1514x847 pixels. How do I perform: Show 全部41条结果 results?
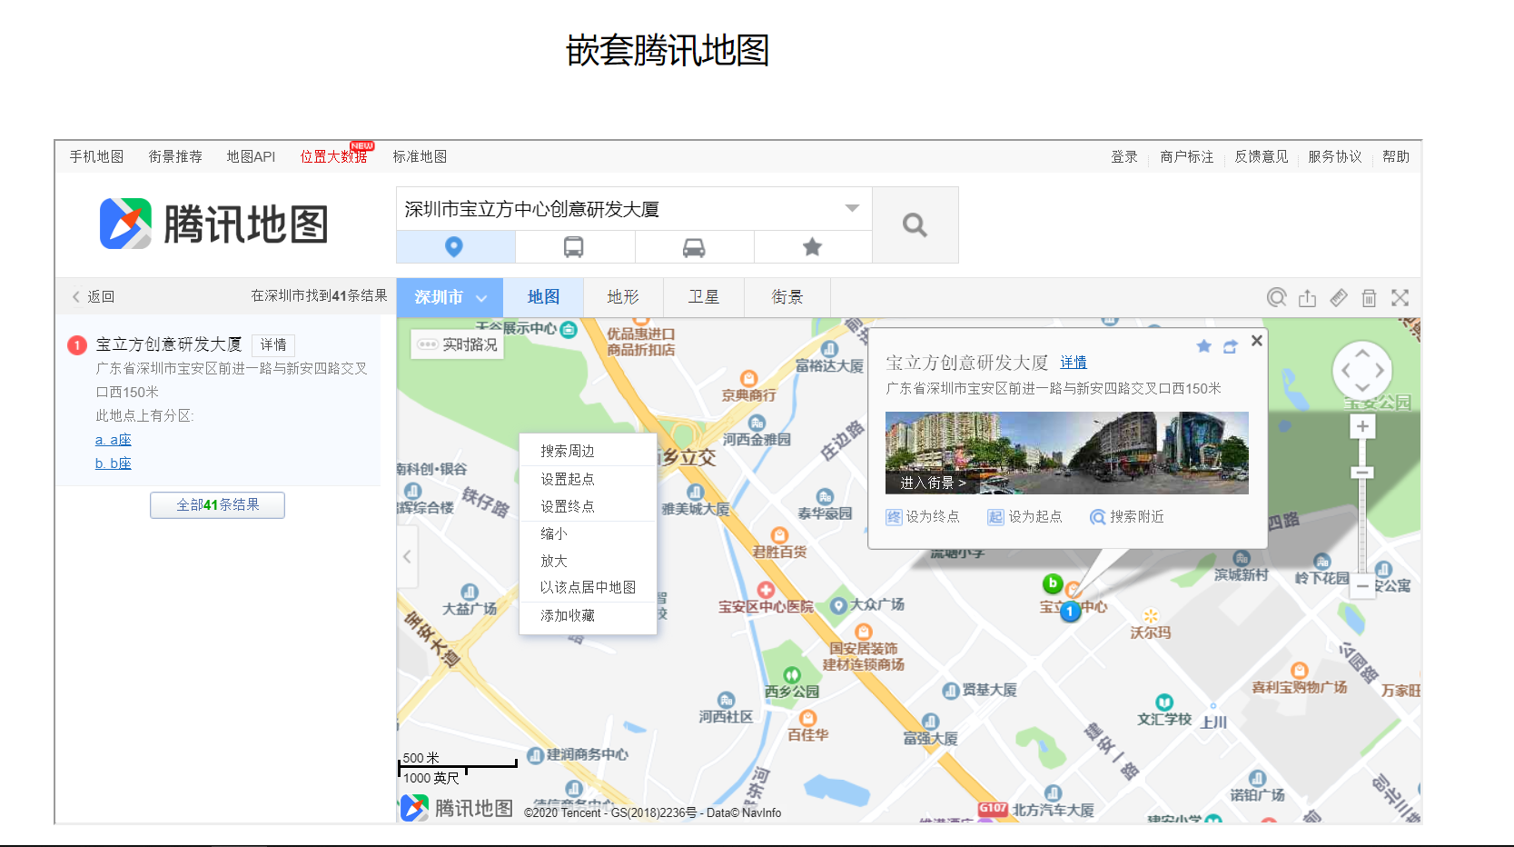tap(217, 505)
